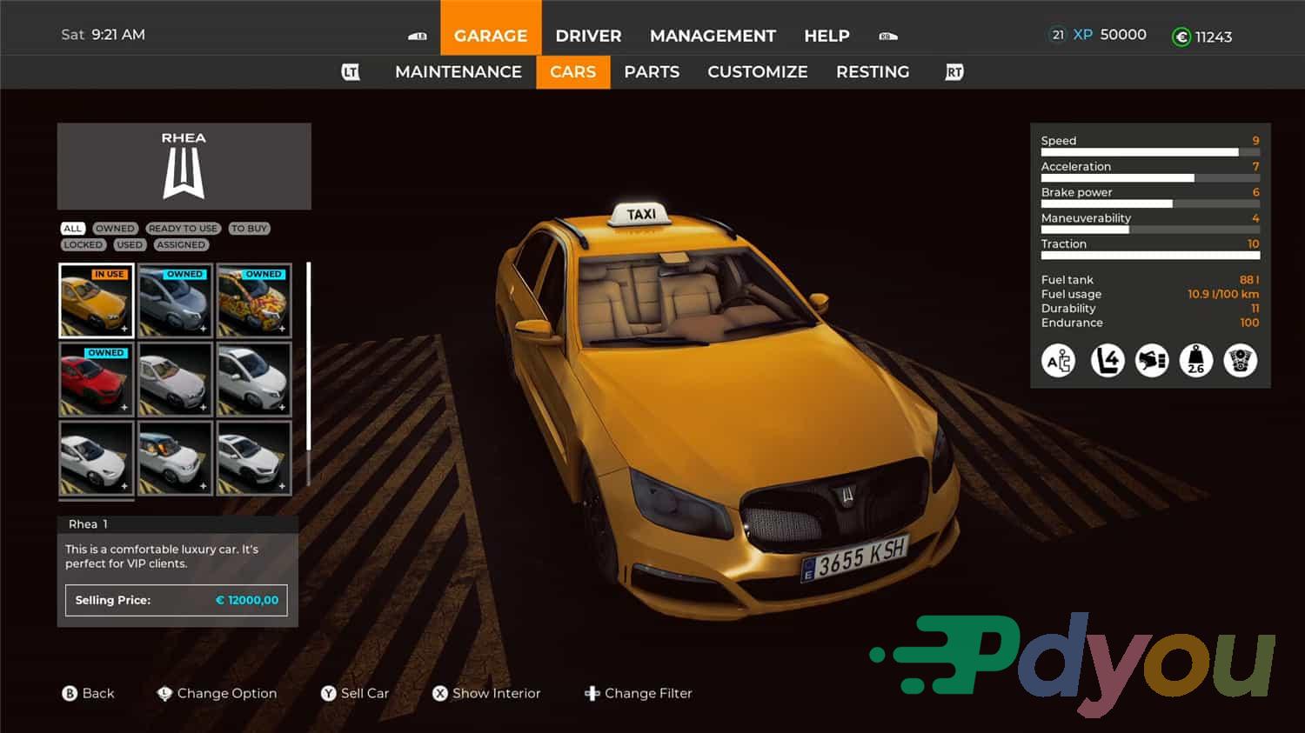Click the plus icon on red car thumbnail
Image resolution: width=1305 pixels, height=733 pixels.
click(124, 407)
